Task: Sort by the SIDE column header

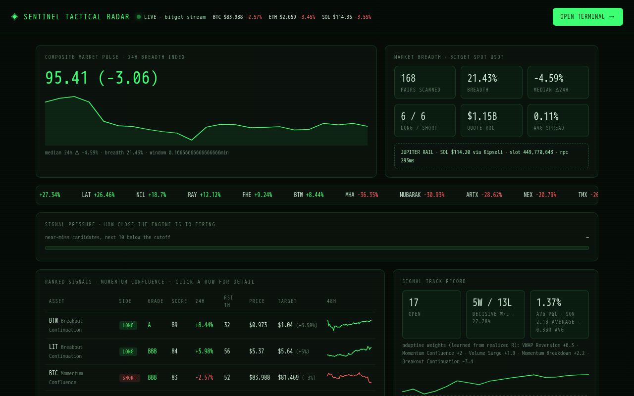Action: [125, 301]
